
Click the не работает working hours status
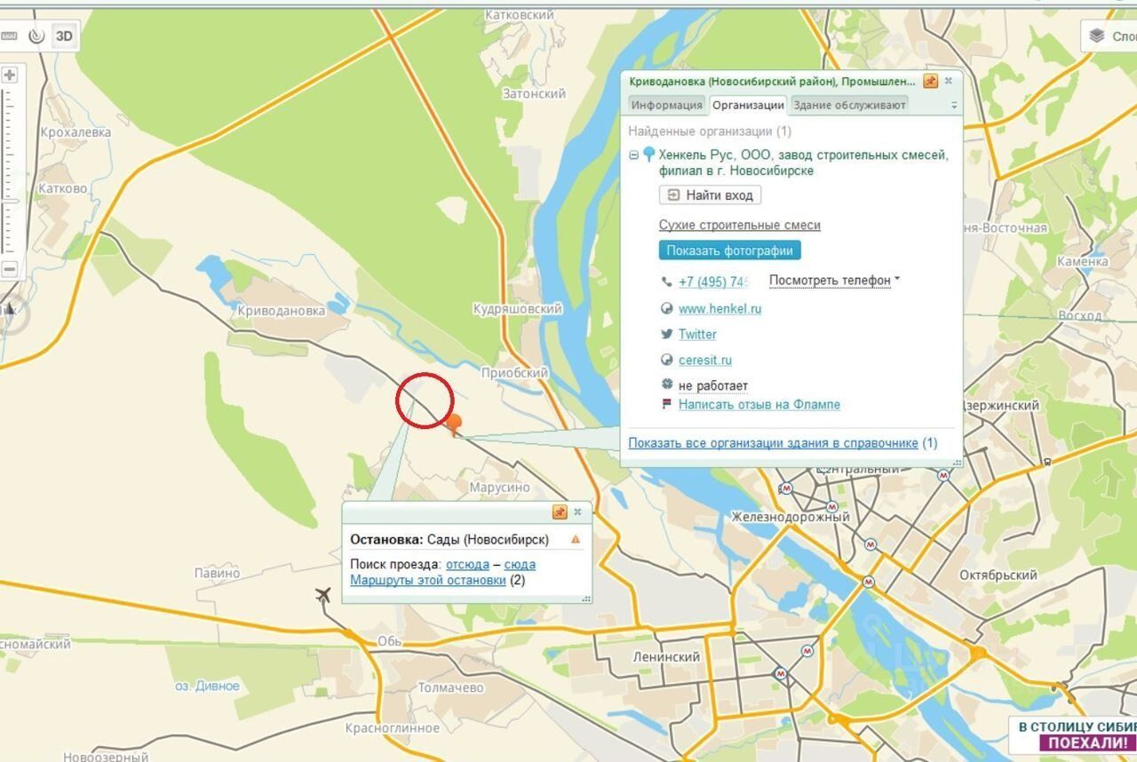[x=713, y=386]
